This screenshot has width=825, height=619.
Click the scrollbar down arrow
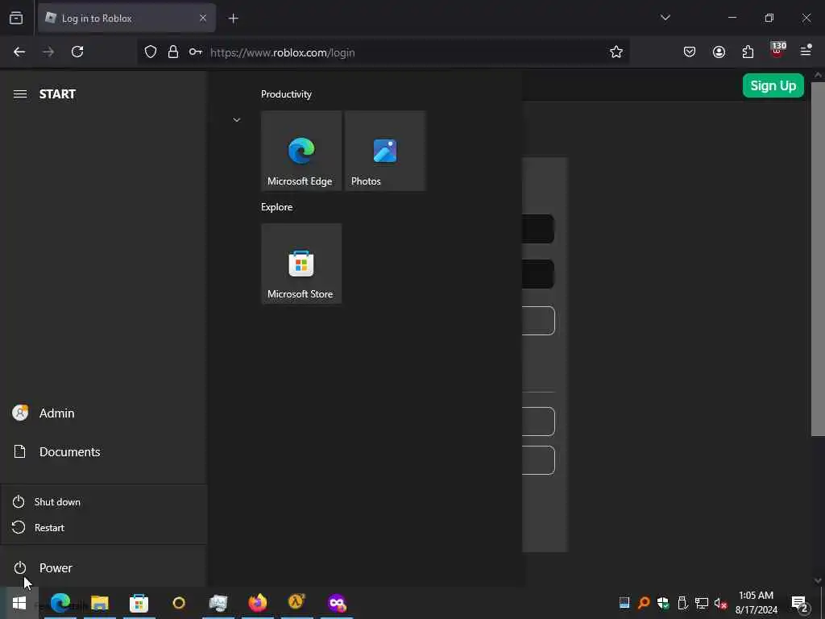pos(818,580)
